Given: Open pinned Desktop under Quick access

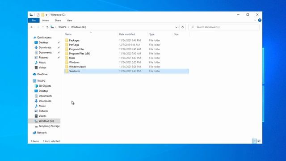Looking at the screenshot, I should point(43,42).
